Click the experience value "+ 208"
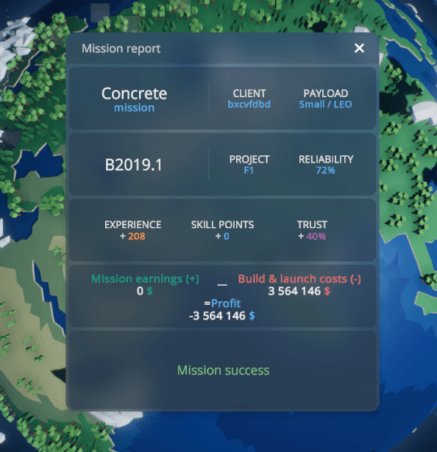437x452 pixels. click(132, 236)
